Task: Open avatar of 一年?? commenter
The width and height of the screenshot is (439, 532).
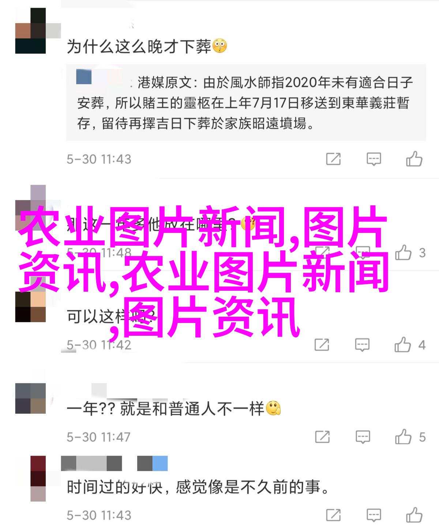Action: point(30,398)
